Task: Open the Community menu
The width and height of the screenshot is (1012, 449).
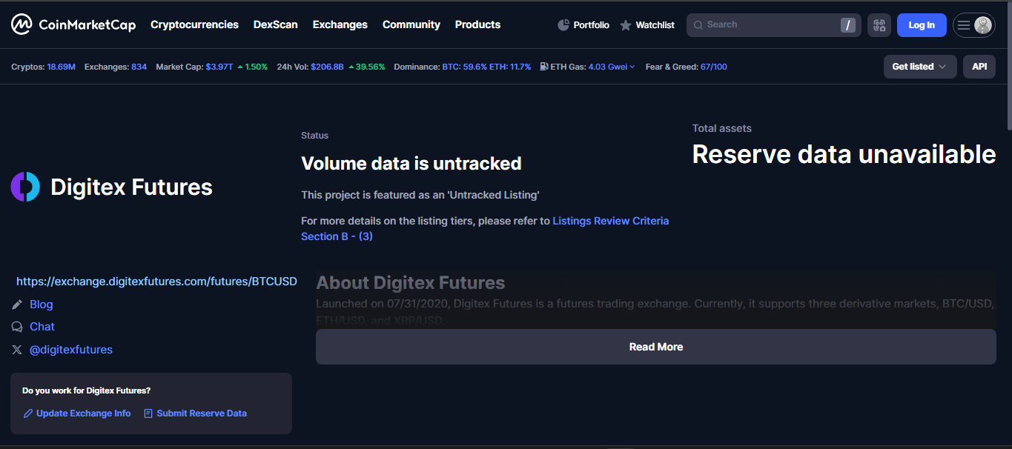Action: [411, 24]
